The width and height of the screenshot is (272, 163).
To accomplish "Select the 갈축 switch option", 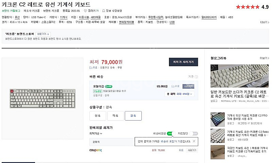I will pyautogui.click(x=133, y=116).
